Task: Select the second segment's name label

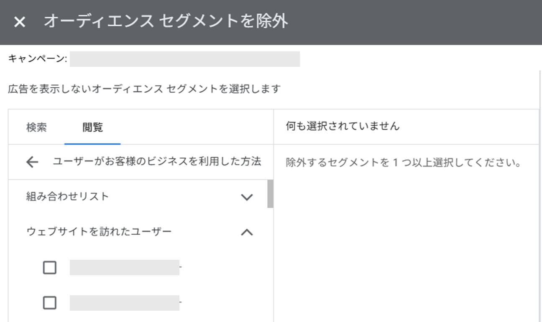Action: point(124,302)
